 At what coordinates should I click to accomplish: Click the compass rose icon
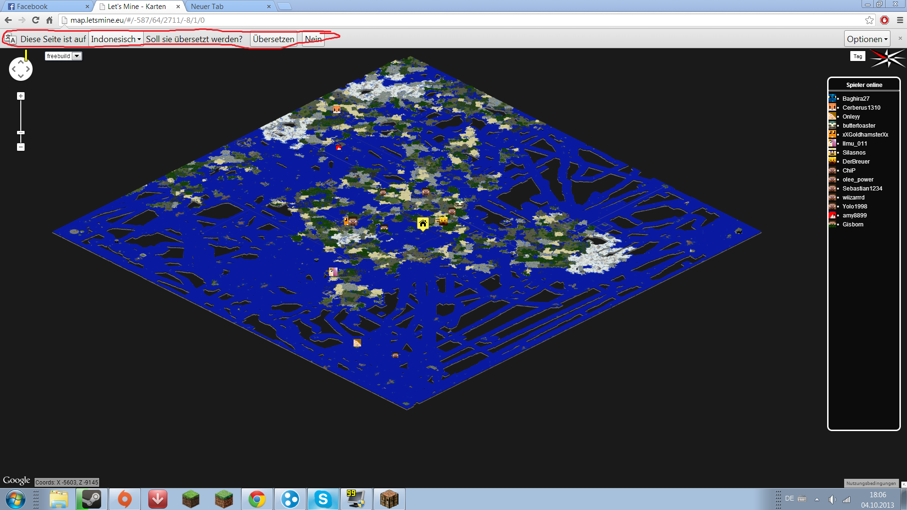click(887, 59)
